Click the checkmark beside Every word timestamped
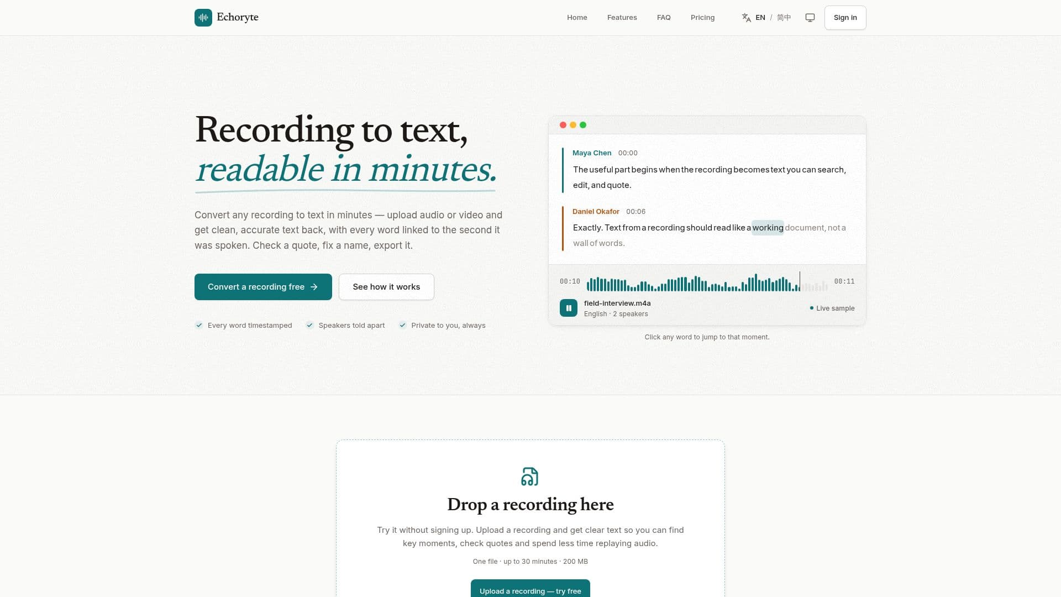The width and height of the screenshot is (1061, 597). 199,325
